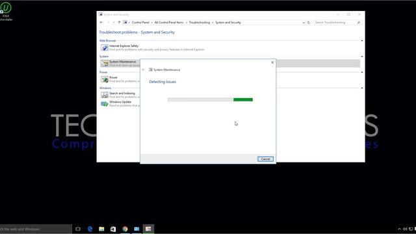Click the Search and Indexing icon
Screen dimensions: 416x234
coord(105,95)
